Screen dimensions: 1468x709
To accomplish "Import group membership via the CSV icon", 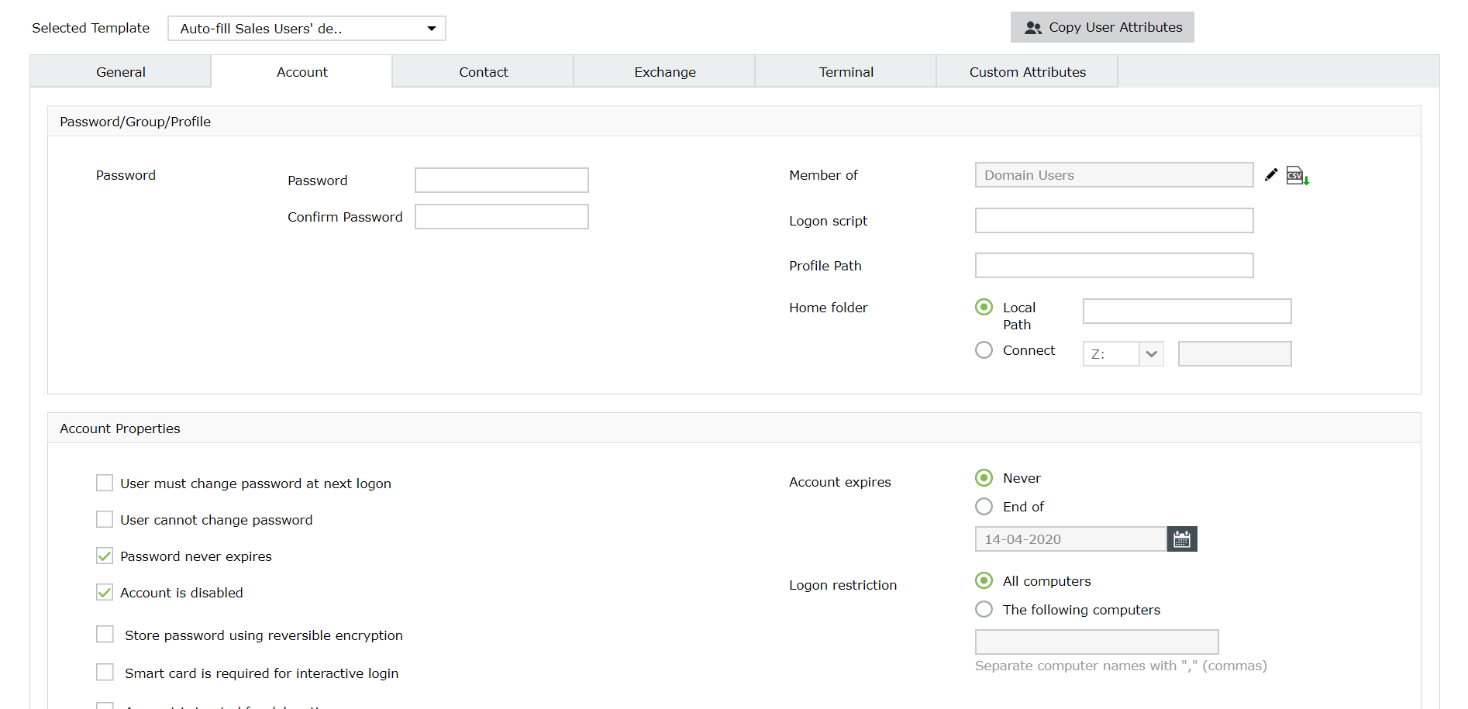I will 1297,175.
